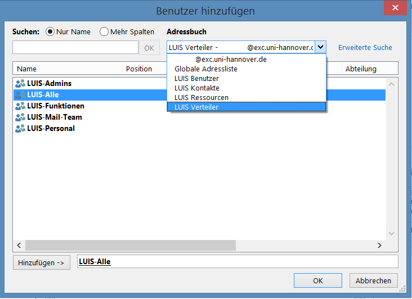The height and width of the screenshot is (299, 412).
Task: Select the LUIS-Mail-Team list entry
Action: [x=199, y=117]
